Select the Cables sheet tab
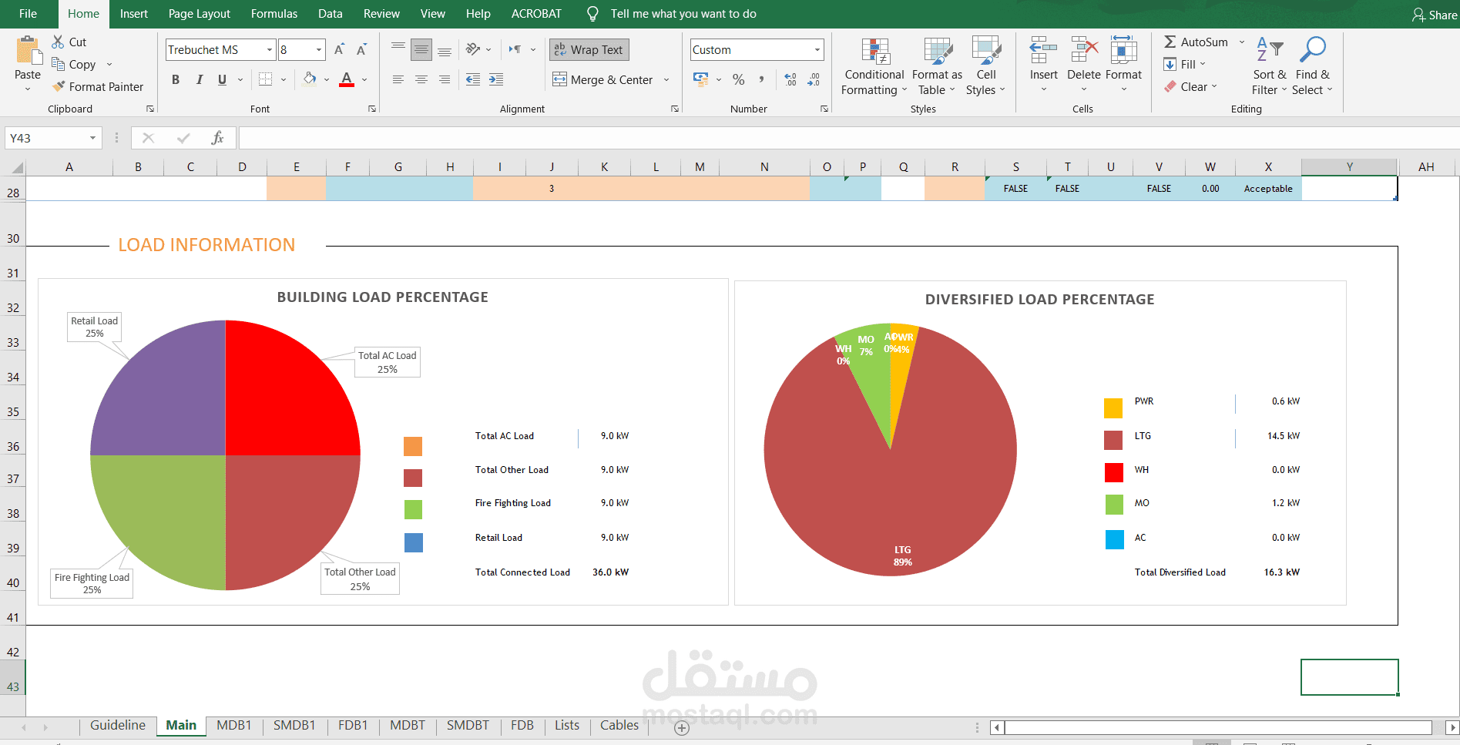This screenshot has width=1460, height=745. click(619, 725)
